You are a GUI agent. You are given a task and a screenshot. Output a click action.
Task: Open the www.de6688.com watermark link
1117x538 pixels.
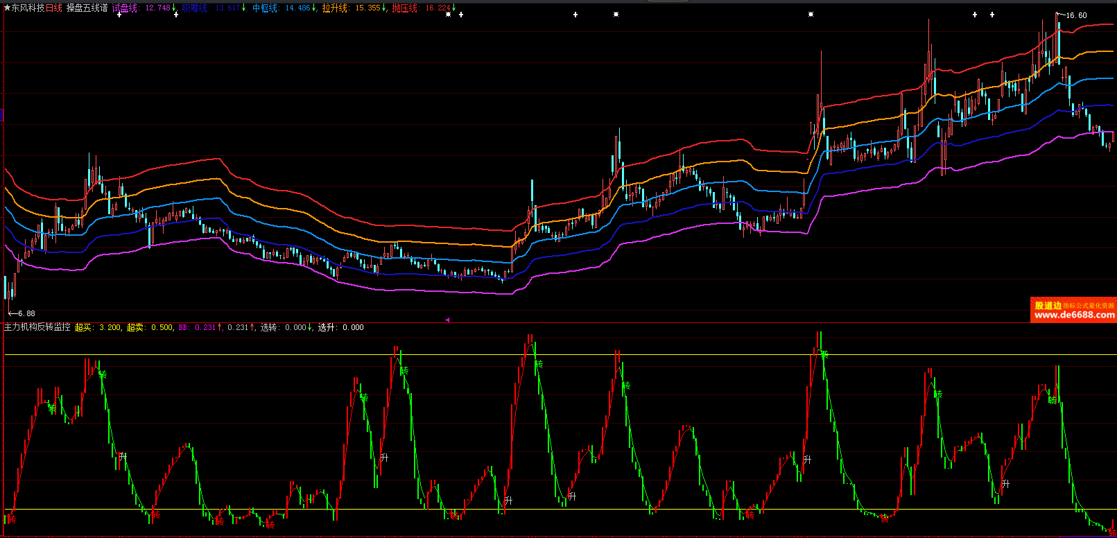[x=1073, y=315]
